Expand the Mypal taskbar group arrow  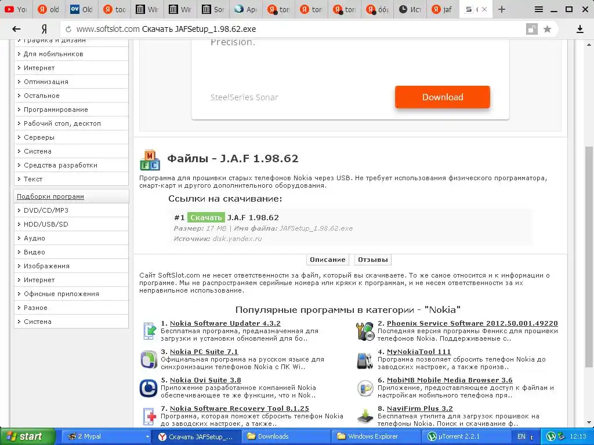[x=148, y=437]
